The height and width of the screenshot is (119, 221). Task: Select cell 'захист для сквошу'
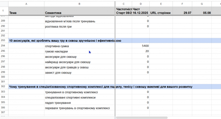tap(79, 72)
